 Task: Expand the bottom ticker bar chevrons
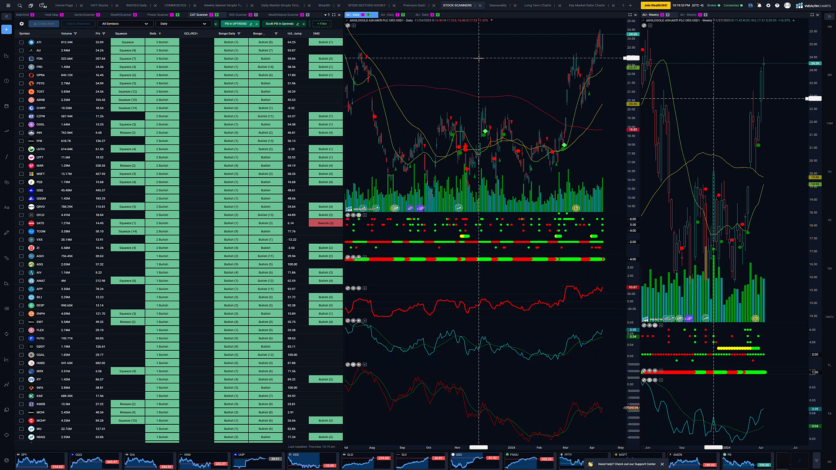tap(816, 460)
